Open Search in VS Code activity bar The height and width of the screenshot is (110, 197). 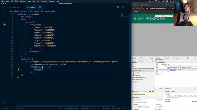click(x=3, y=16)
